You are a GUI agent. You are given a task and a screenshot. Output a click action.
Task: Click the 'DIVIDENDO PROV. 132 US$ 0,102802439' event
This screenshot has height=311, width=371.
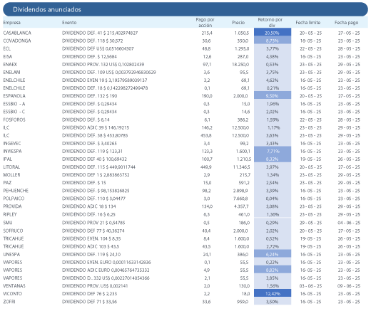tap(103, 65)
